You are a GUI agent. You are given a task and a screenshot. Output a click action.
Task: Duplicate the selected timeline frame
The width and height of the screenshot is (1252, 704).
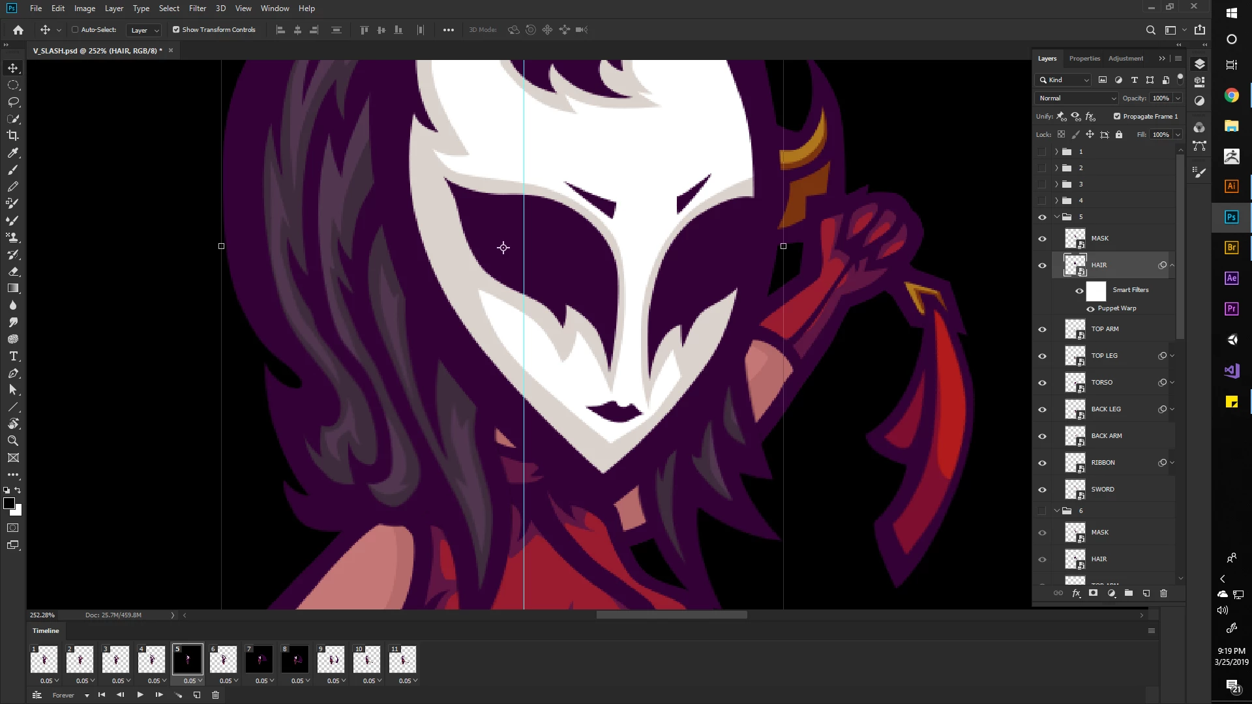click(197, 695)
